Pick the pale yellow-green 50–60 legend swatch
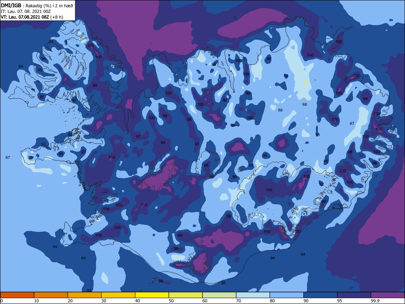Viewport: 405px width, 304px height. tap(185, 295)
